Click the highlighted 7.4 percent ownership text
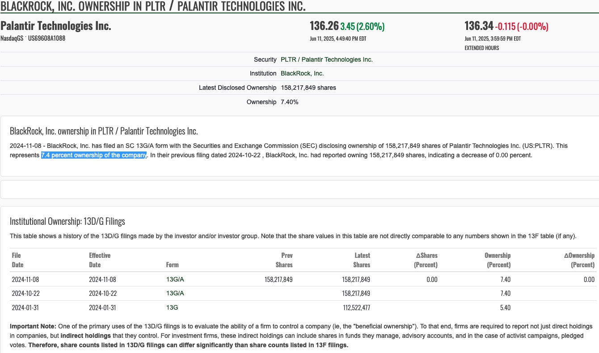The image size is (599, 353). (x=94, y=155)
